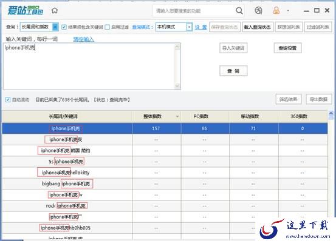Sort by the 360指数 column header
Image resolution: width=336 pixels, height=241 pixels.
pos(303,116)
